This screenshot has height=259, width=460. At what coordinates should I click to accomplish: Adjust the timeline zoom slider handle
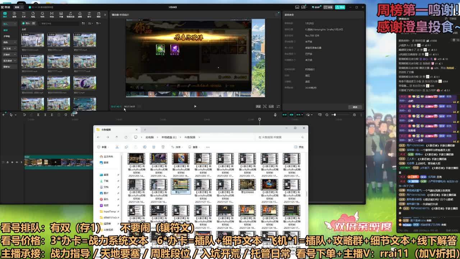tap(334, 115)
